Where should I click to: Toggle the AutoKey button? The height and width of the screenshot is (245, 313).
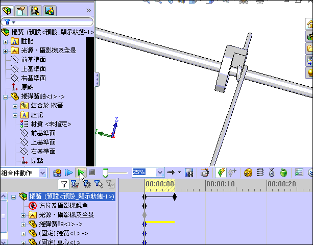(x=221, y=173)
